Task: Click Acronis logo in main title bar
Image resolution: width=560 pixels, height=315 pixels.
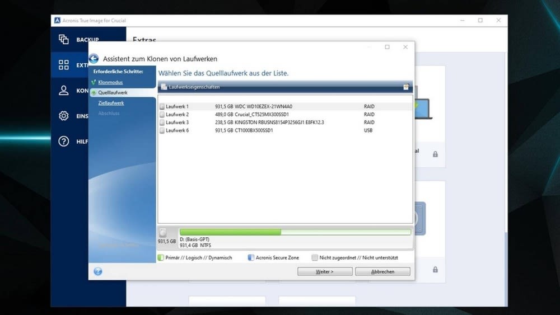Action: pos(57,20)
